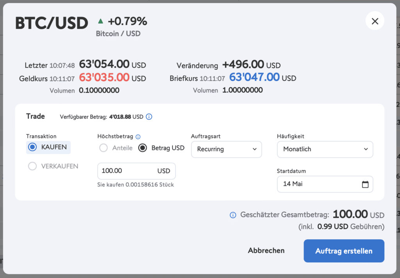This screenshot has height=278, width=400.
Task: Select the VERKAUFEN transaction option
Action: click(x=33, y=166)
